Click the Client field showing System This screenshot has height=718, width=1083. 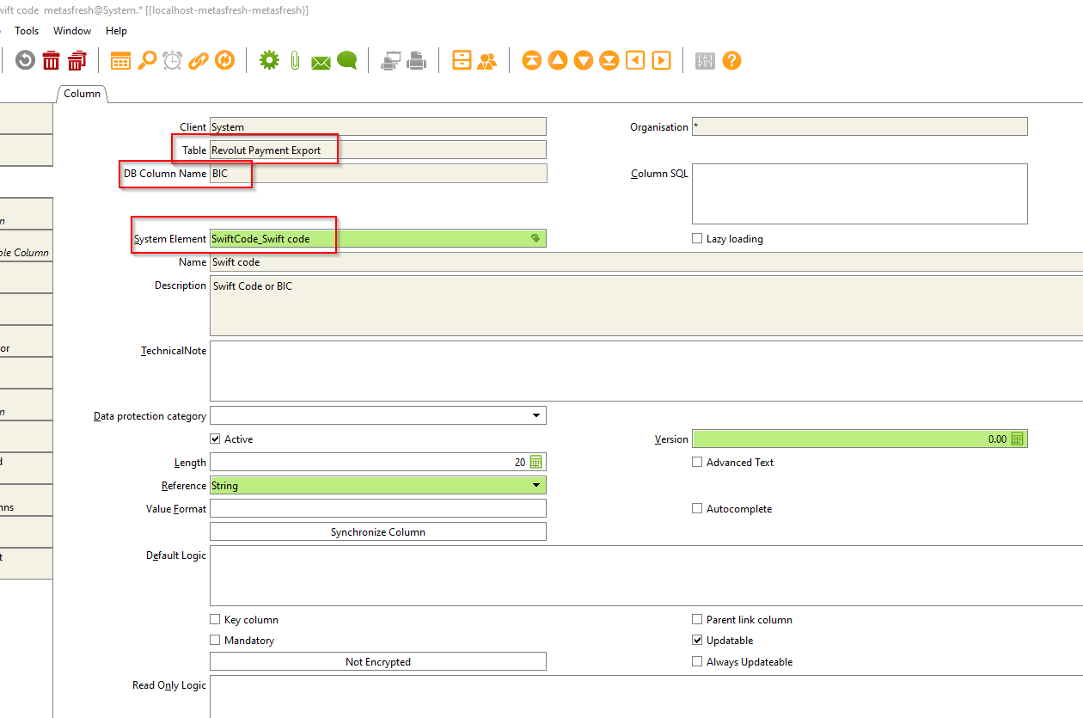pos(378,126)
